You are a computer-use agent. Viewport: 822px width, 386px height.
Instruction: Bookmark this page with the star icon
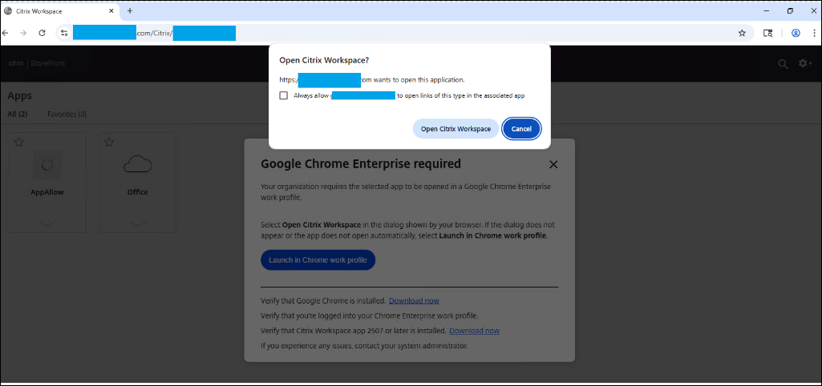tap(742, 33)
